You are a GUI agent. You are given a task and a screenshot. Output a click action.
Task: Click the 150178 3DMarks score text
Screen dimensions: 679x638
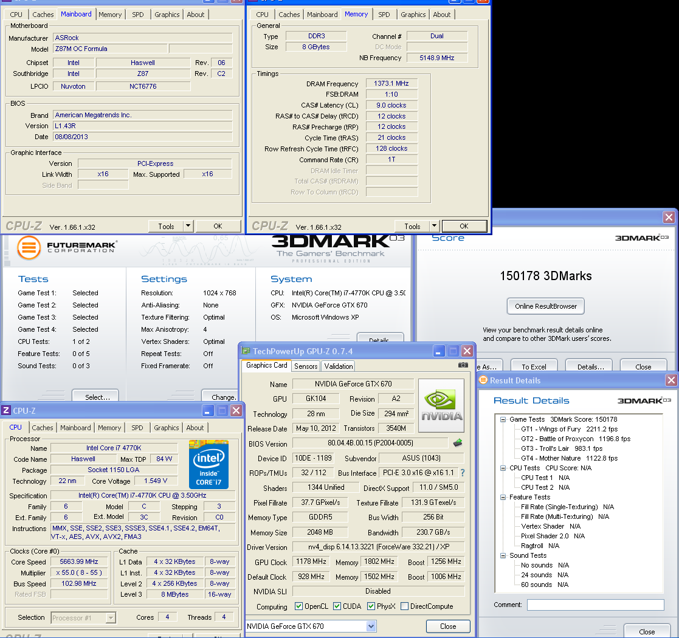pyautogui.click(x=546, y=276)
